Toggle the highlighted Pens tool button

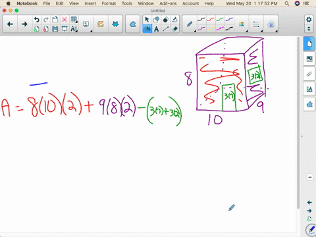(x=147, y=29)
